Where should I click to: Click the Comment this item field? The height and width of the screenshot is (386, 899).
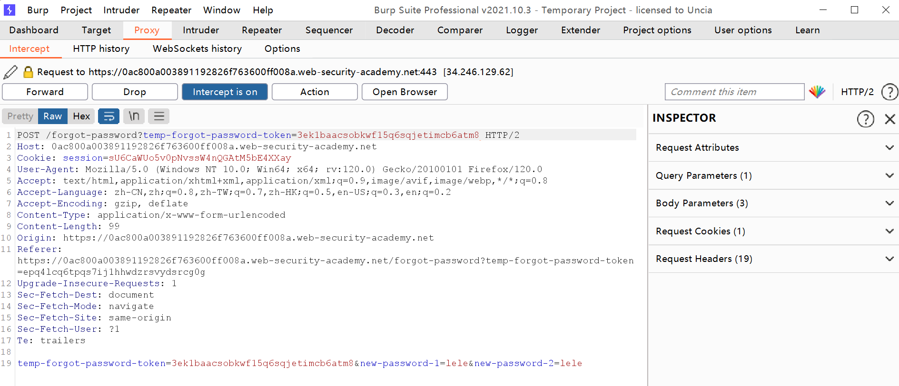pos(734,92)
